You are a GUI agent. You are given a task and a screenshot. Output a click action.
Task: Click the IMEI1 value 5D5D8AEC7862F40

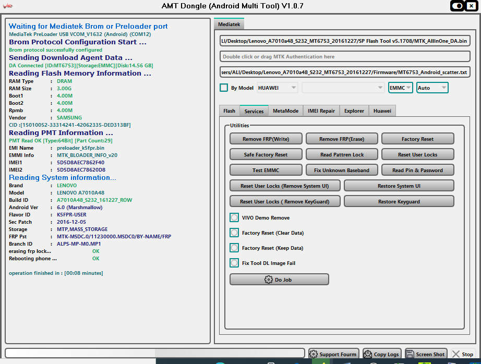[80, 163]
